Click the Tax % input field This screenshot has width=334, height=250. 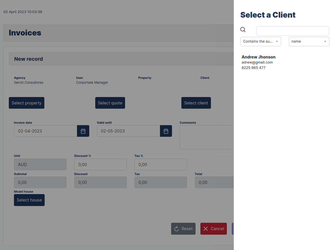(x=161, y=164)
